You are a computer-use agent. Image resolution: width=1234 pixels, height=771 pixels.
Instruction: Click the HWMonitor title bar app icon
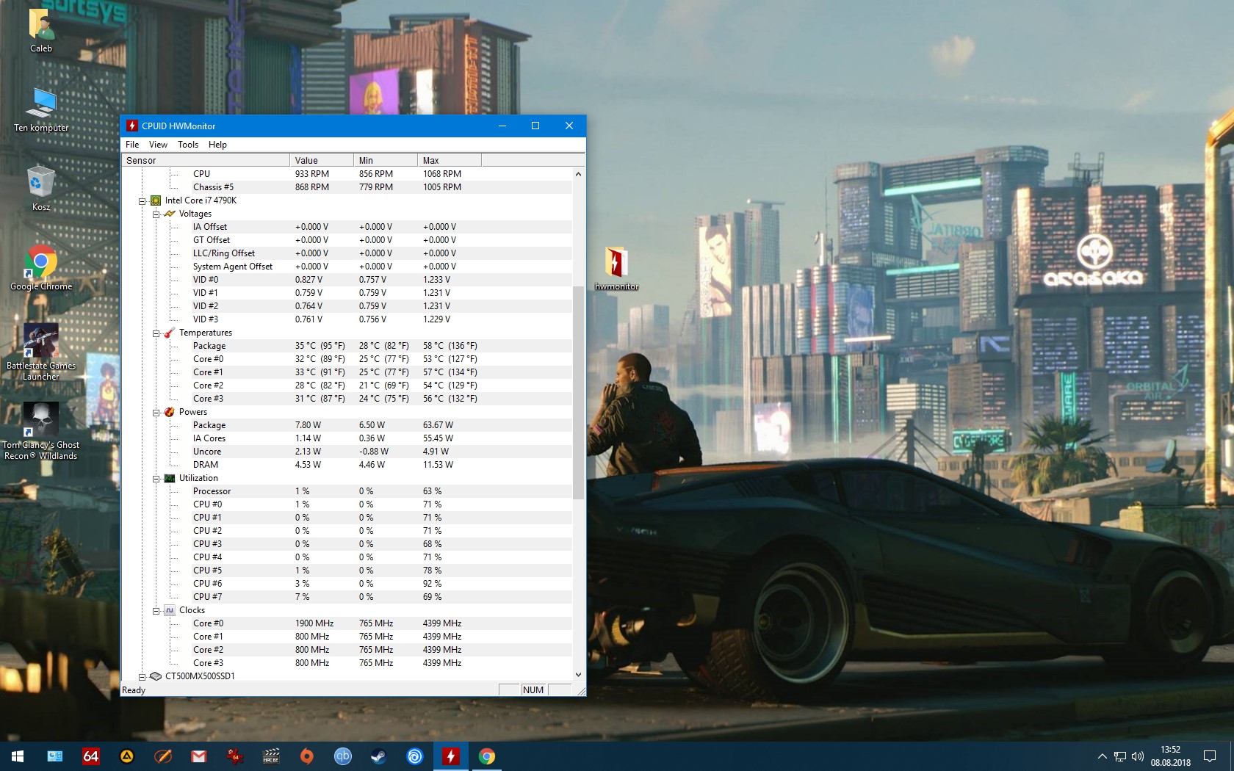(132, 126)
